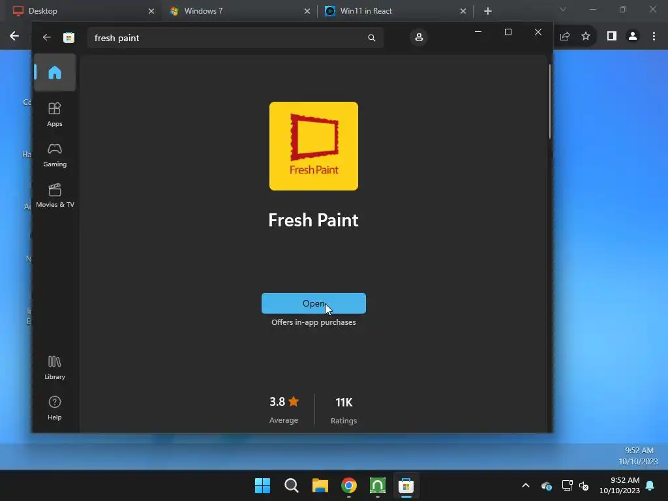This screenshot has width=668, height=501.
Task: Expand the browser tab search chevron
Action: (563, 9)
